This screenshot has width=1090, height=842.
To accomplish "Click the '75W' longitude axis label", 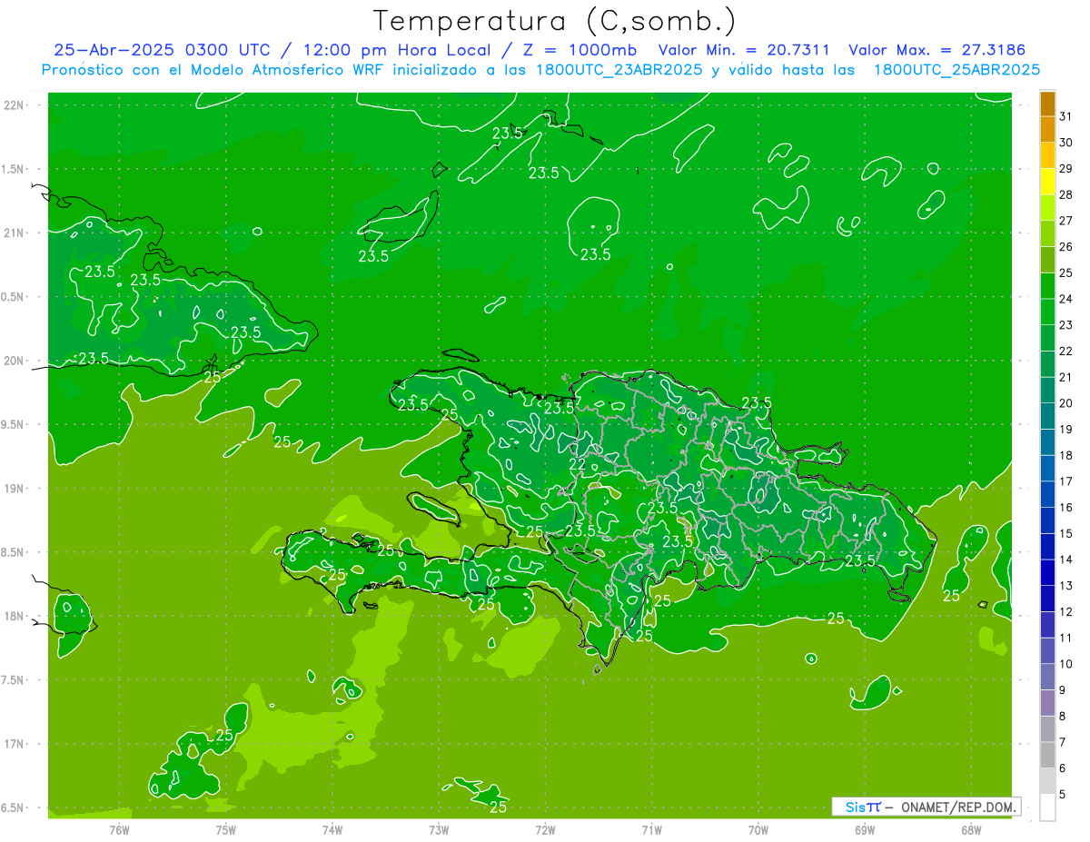I will tap(226, 829).
